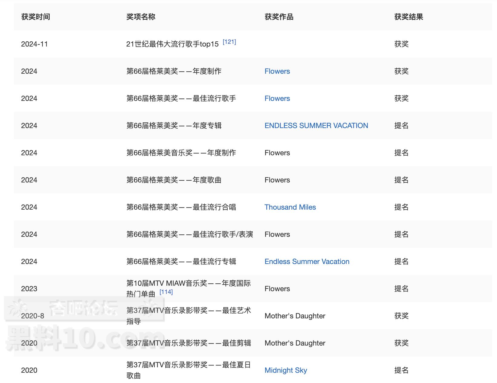
Task: Click 第66届格莱美音乐奖——年度制作 cell
Action: click(x=181, y=153)
